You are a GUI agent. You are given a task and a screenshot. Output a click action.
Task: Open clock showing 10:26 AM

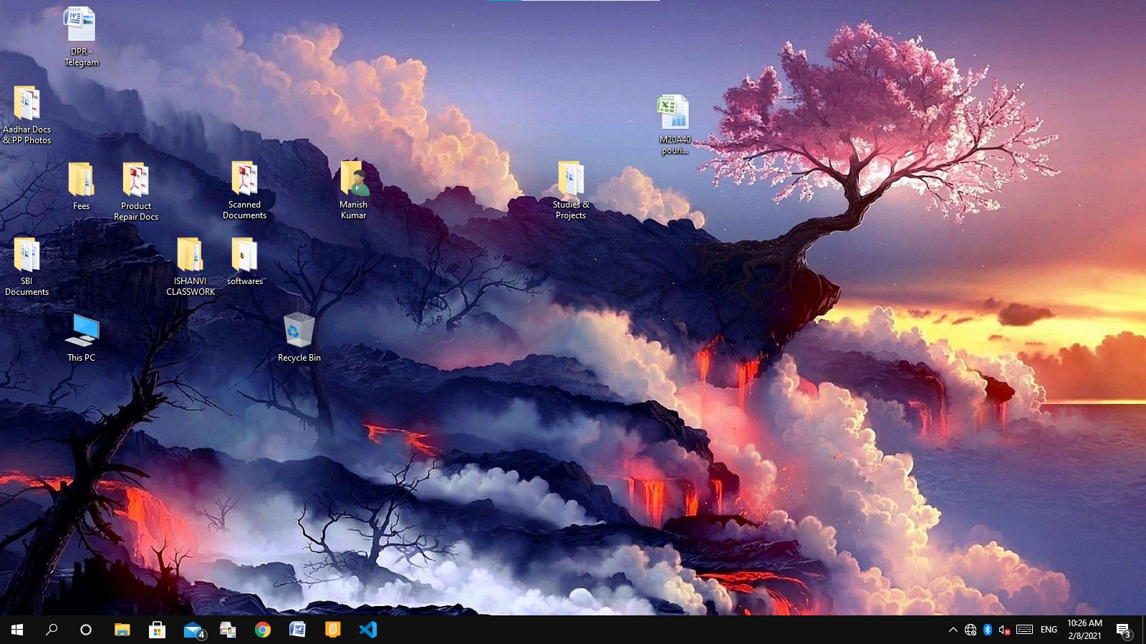pyautogui.click(x=1084, y=630)
